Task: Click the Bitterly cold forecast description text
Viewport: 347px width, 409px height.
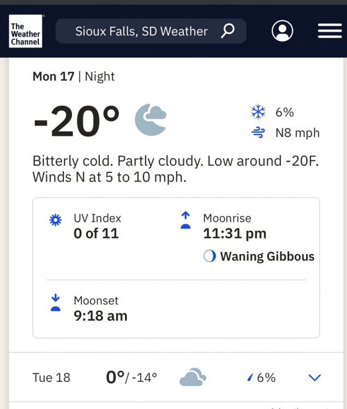Action: pos(174,169)
